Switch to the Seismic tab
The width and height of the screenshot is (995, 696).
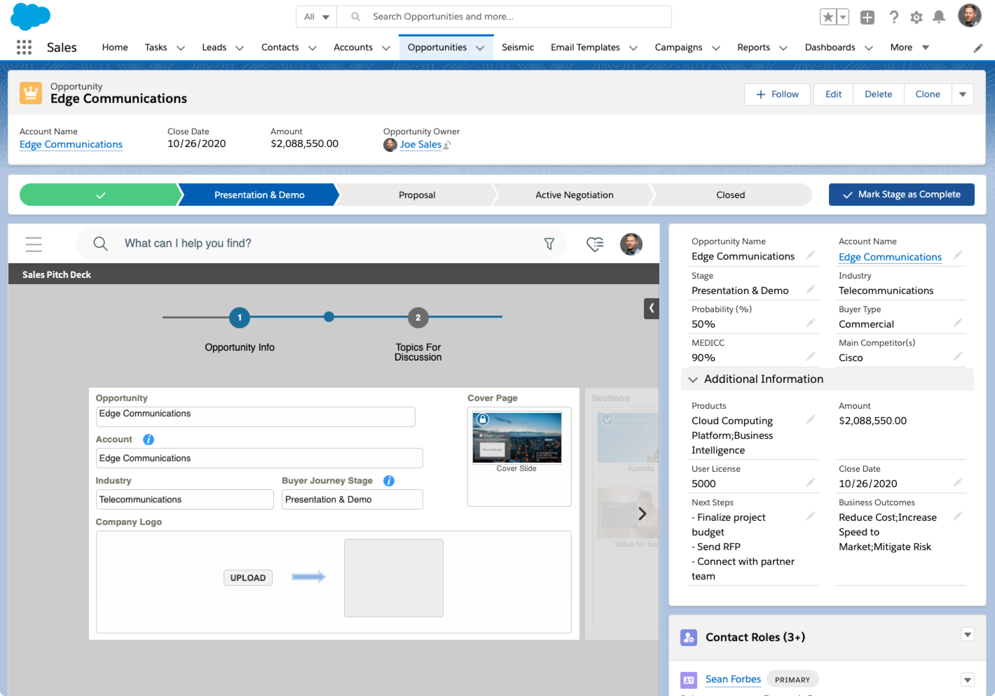518,47
